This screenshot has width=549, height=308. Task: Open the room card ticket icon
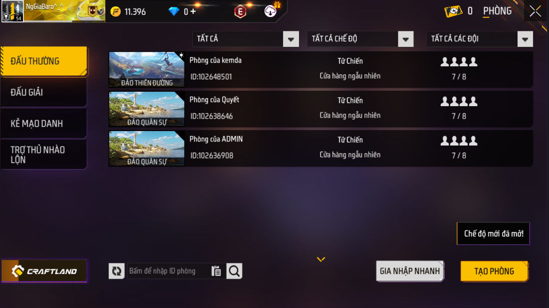[x=453, y=11]
